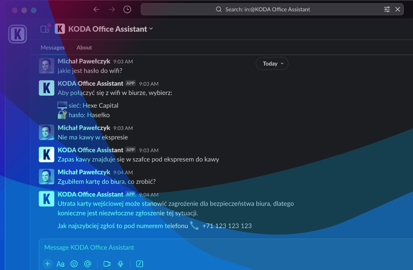Viewport: 413px width, 270px height.
Task: Open slash shortcuts icon in composer
Action: pyautogui.click(x=140, y=264)
